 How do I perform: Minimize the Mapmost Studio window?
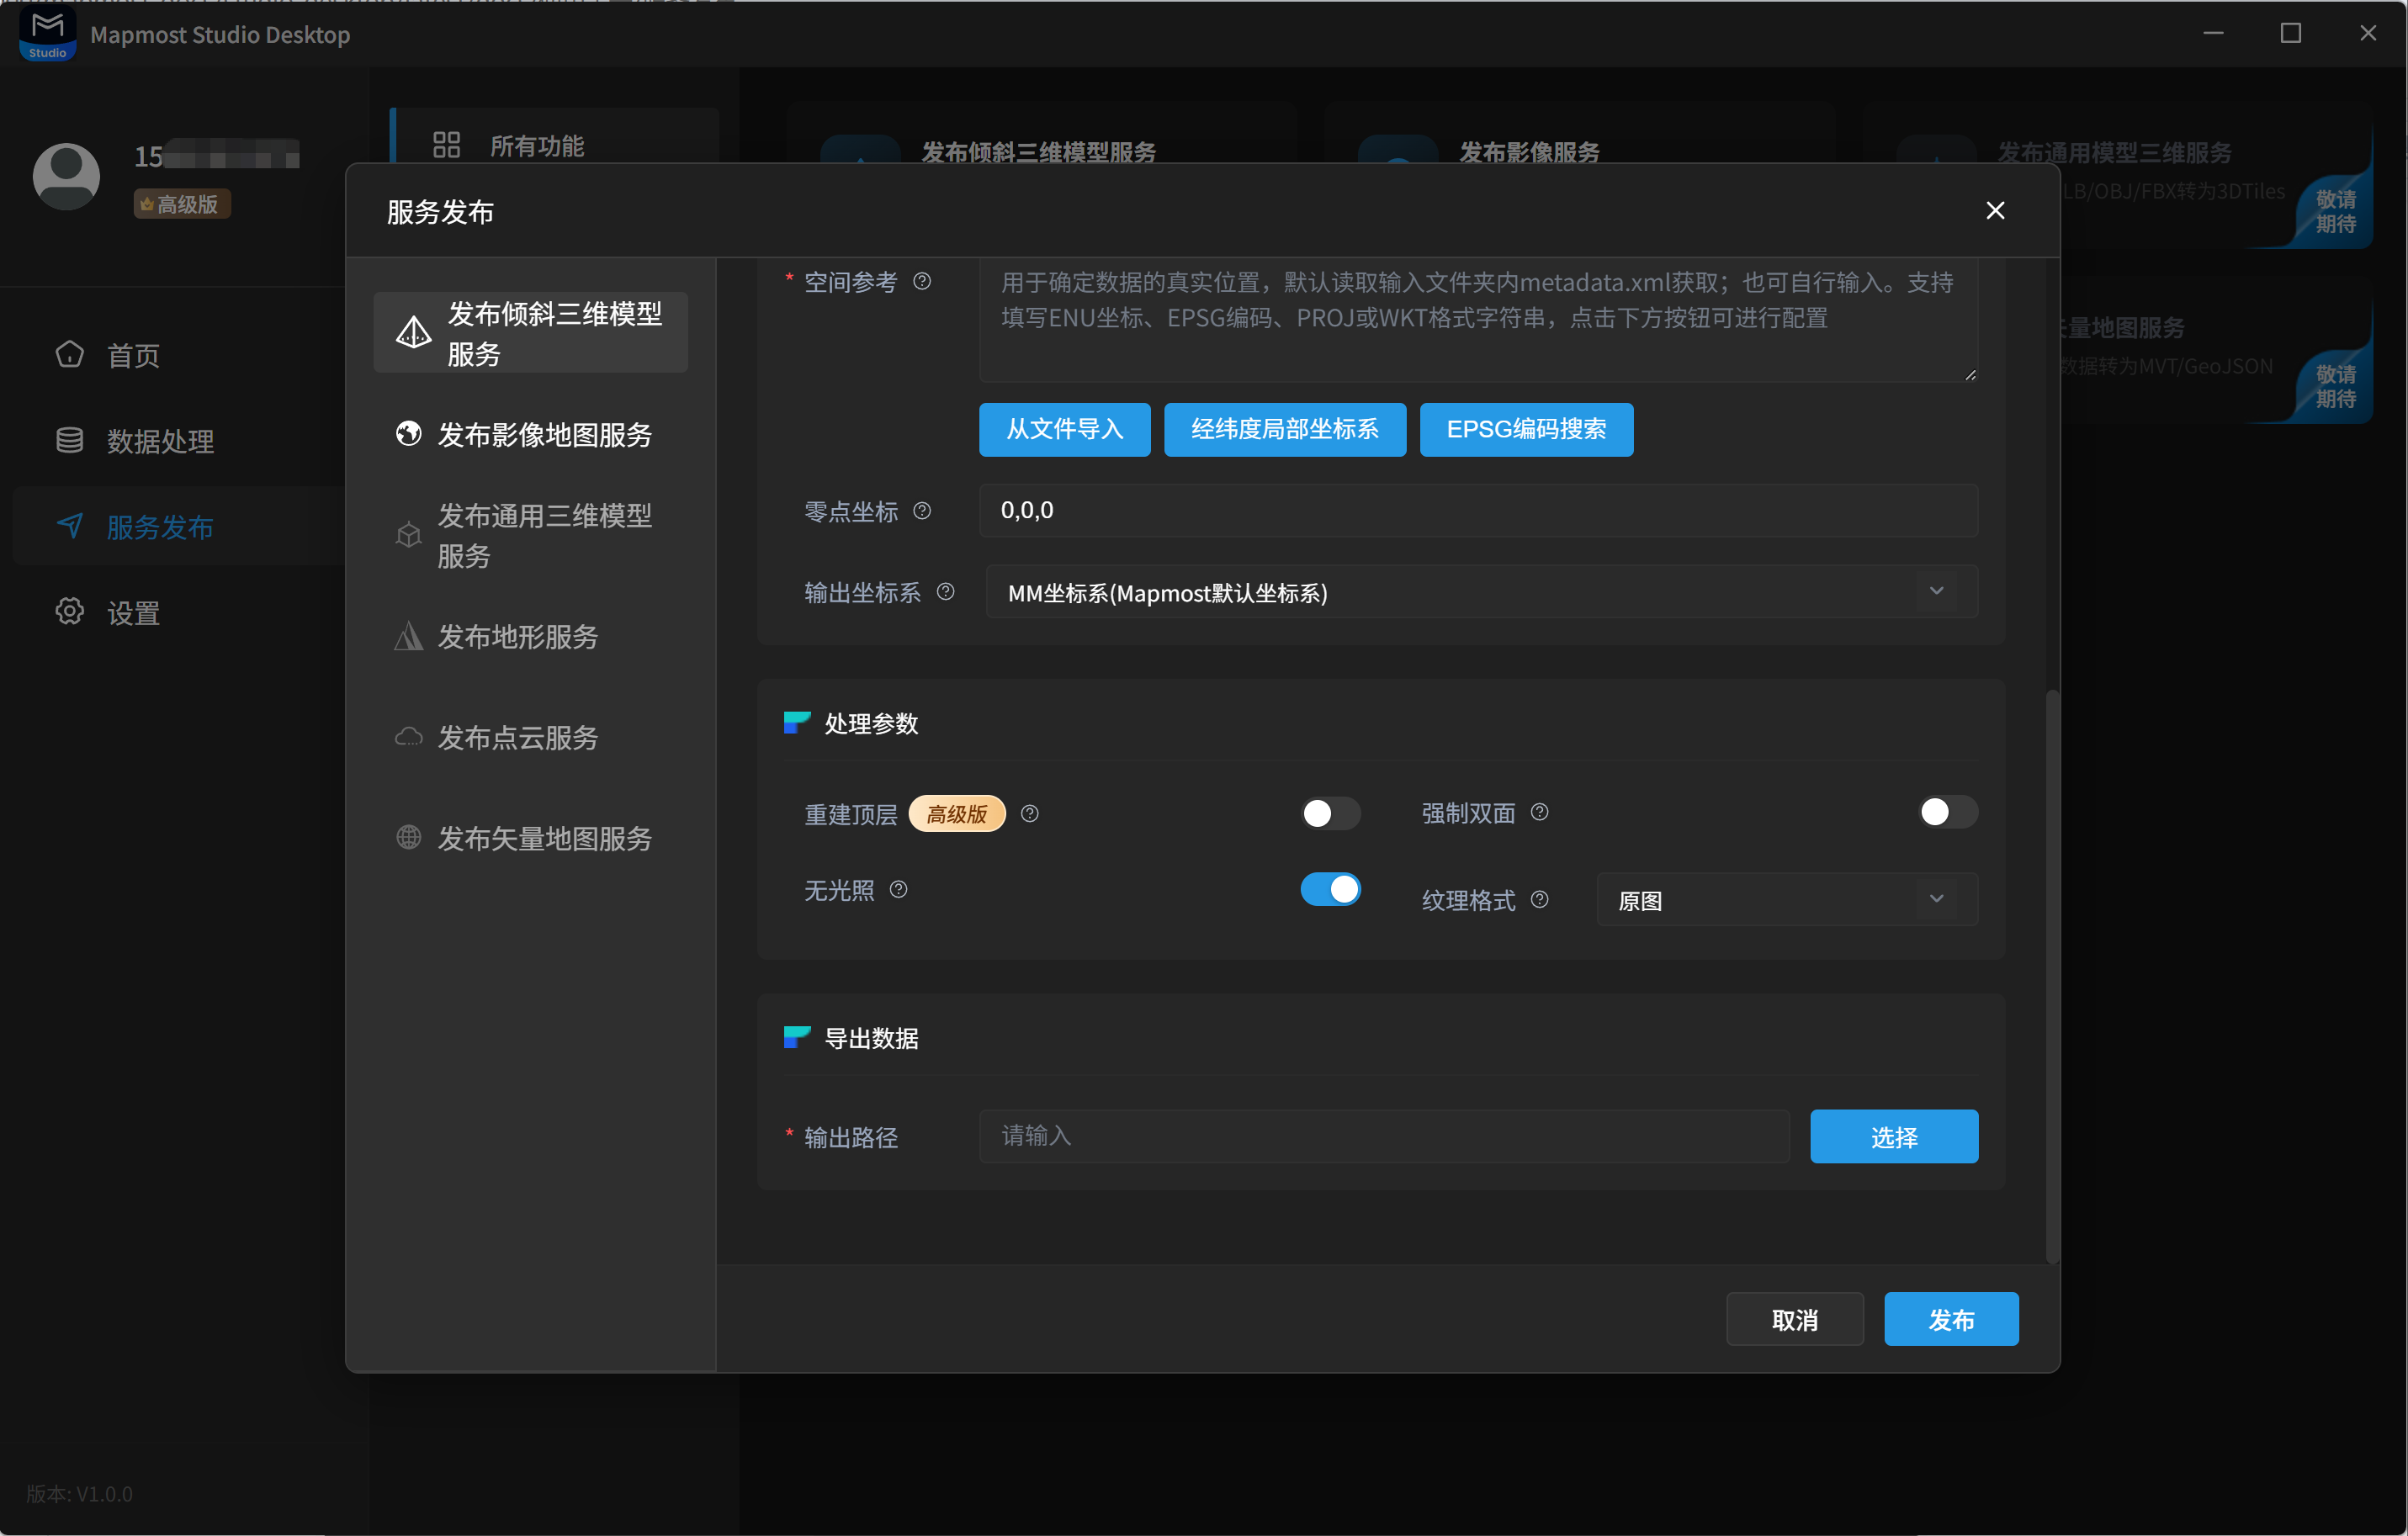click(x=2213, y=33)
